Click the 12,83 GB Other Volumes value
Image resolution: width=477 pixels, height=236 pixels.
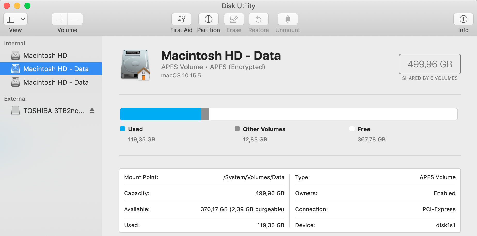[x=255, y=140]
